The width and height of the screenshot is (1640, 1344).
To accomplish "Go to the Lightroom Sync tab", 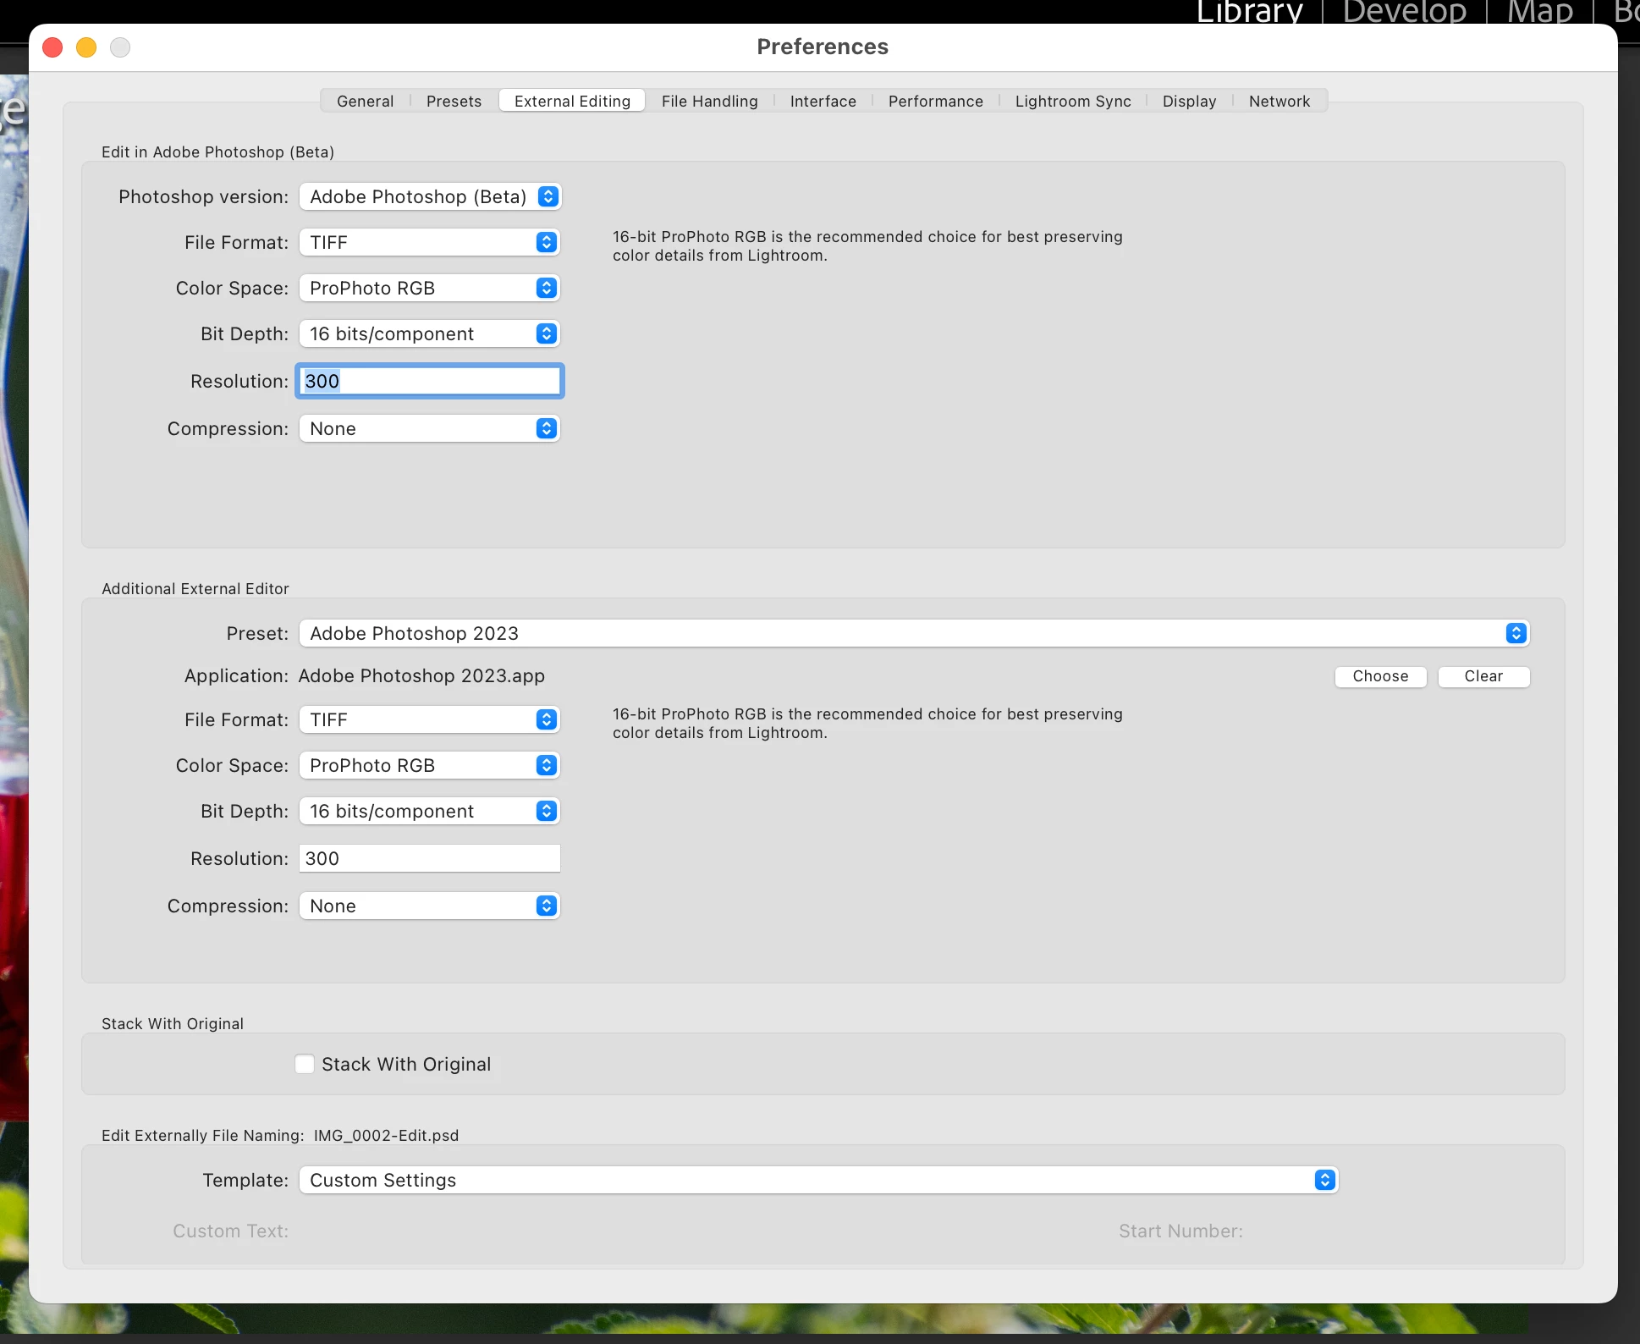I will (1072, 101).
